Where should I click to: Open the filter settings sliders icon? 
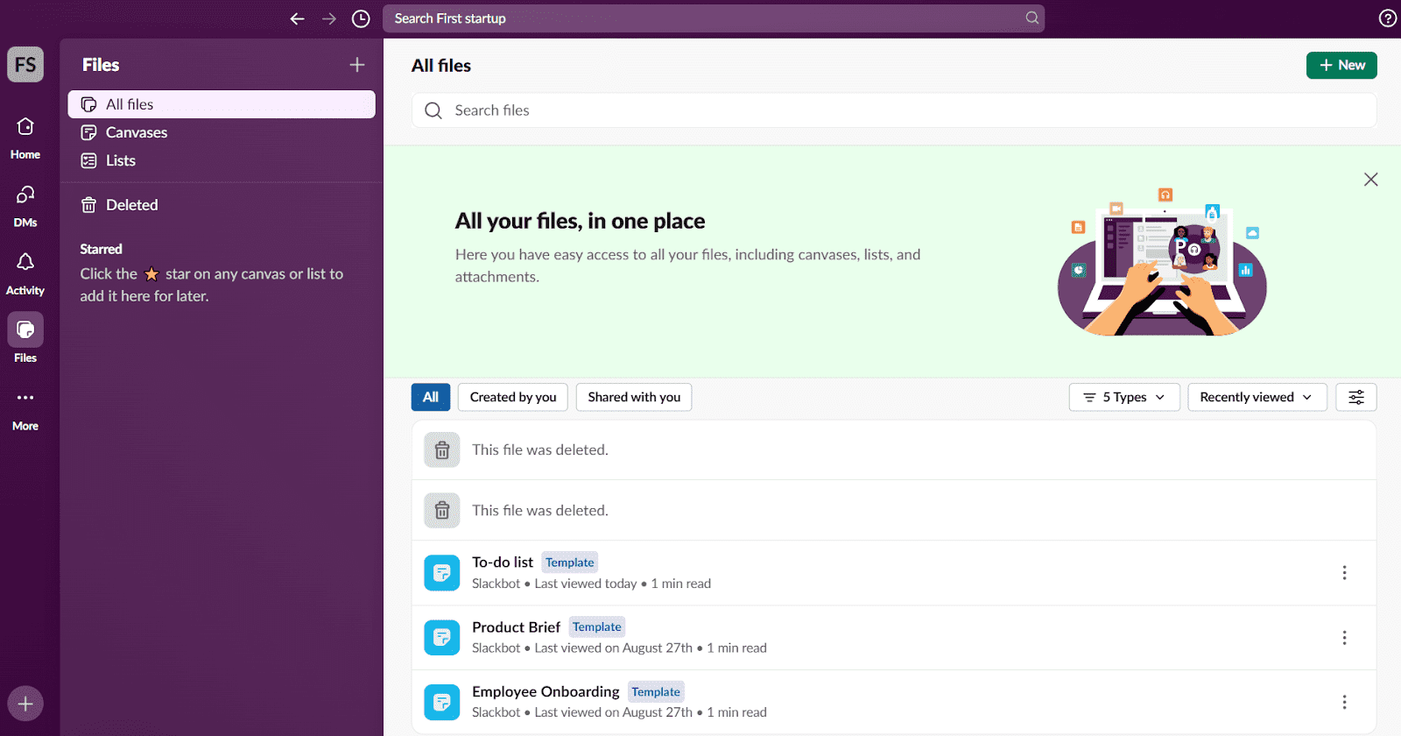(1355, 397)
